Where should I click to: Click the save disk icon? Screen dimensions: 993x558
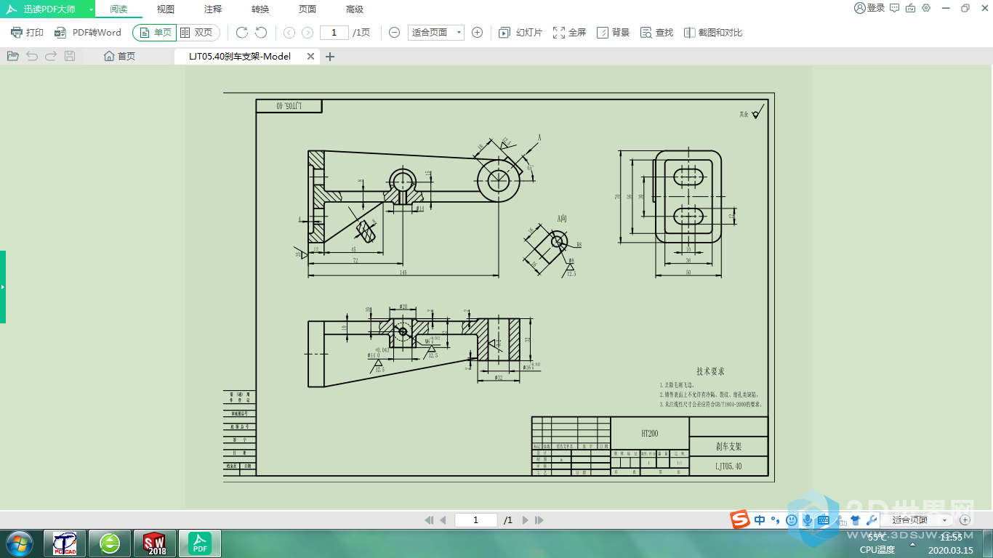(70, 56)
